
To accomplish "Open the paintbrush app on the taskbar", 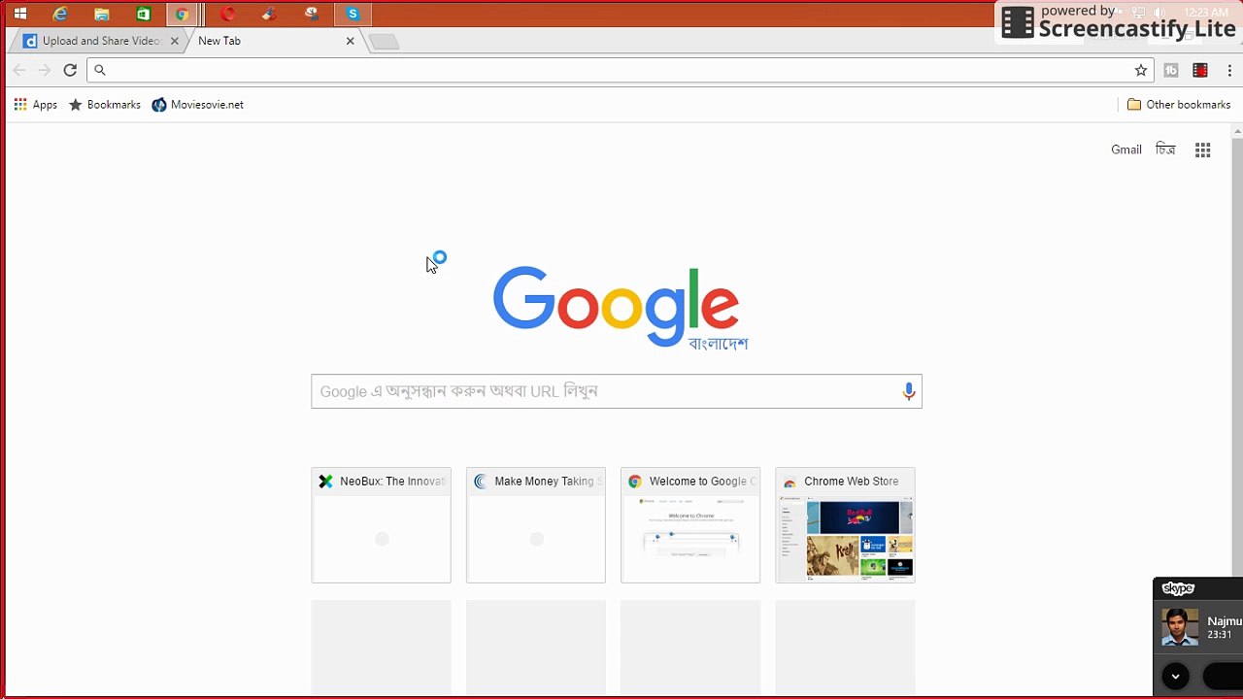I will (269, 15).
